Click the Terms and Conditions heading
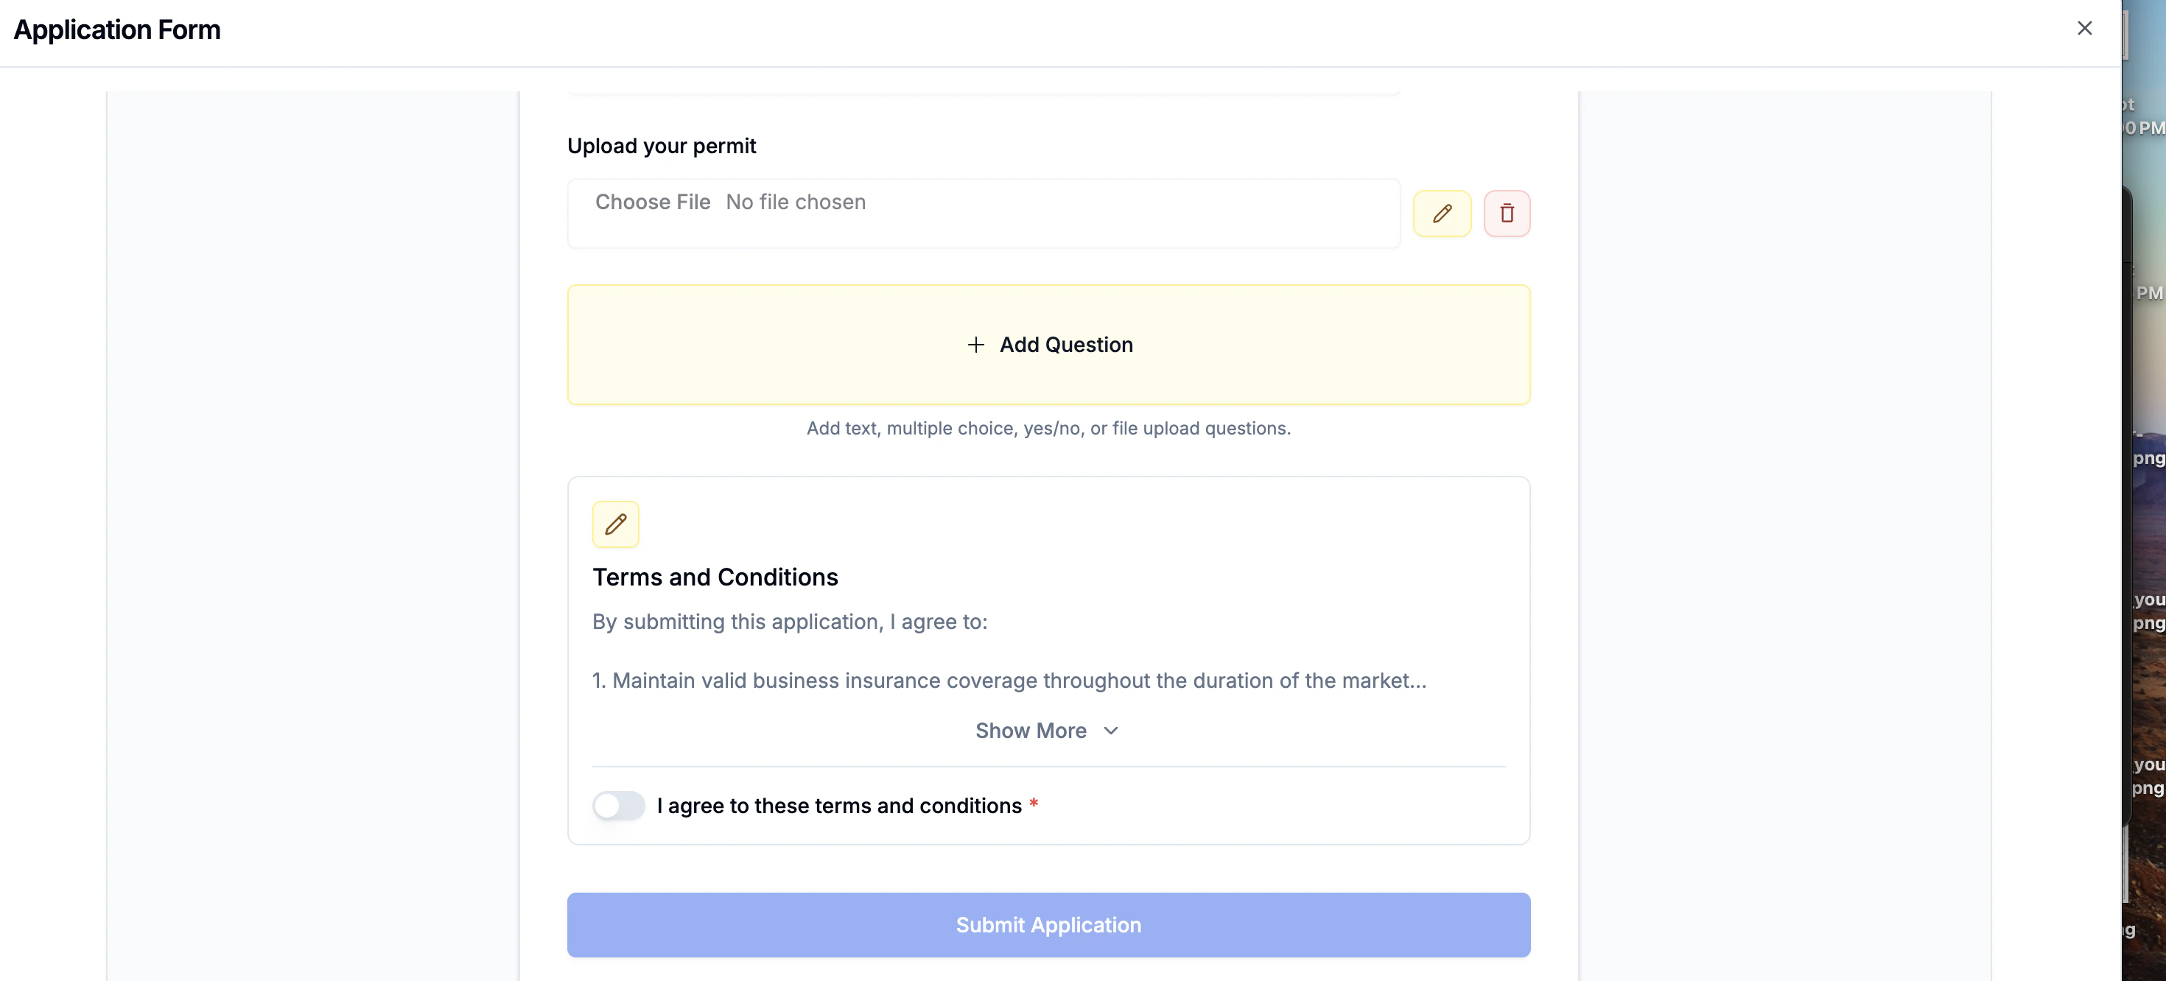The width and height of the screenshot is (2166, 981). point(715,577)
